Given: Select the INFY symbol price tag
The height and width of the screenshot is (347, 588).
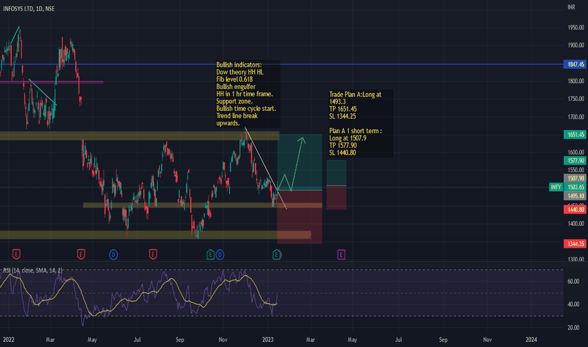Looking at the screenshot, I should point(556,187).
